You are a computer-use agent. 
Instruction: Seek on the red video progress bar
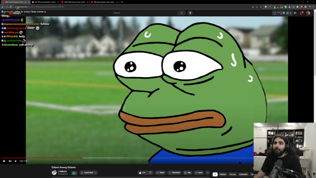(x=42, y=158)
